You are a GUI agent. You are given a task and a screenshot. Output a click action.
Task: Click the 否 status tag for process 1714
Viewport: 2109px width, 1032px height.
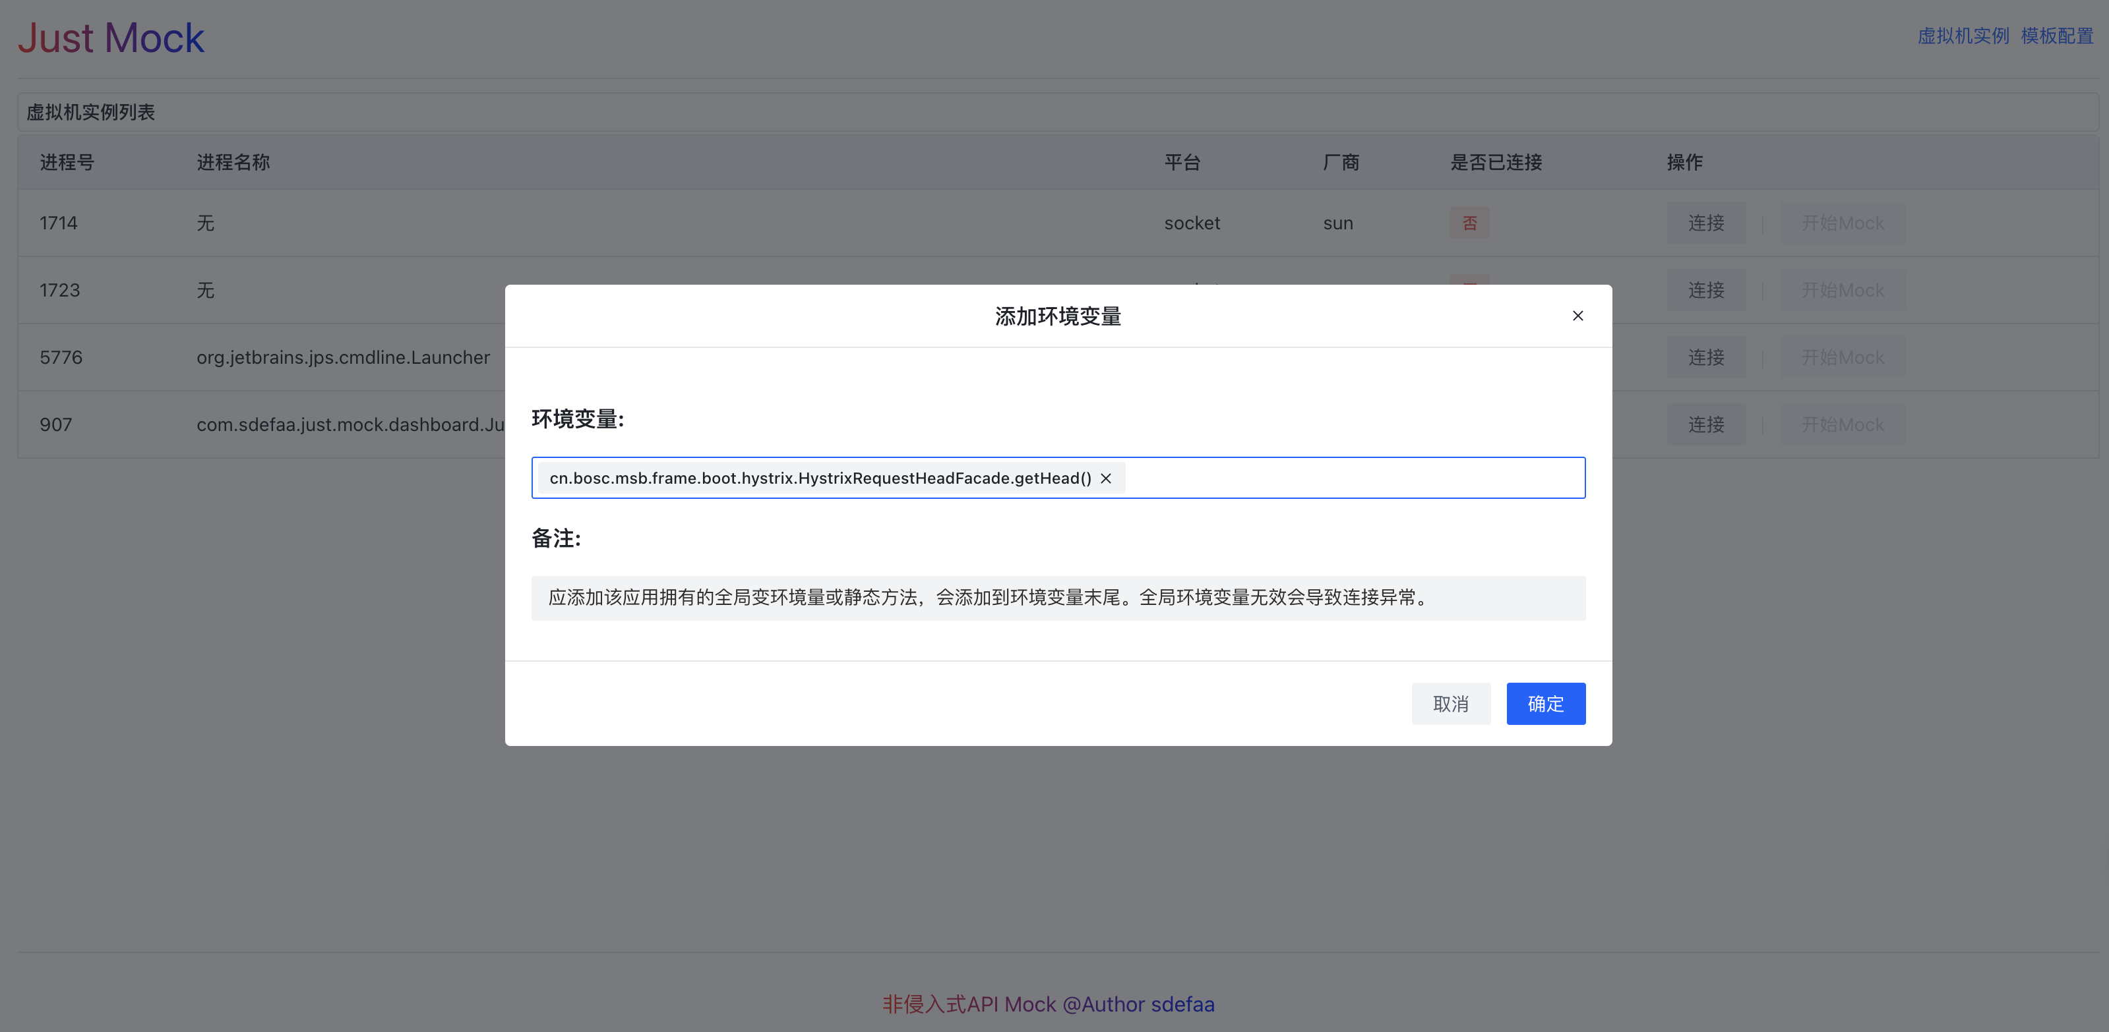(x=1469, y=223)
